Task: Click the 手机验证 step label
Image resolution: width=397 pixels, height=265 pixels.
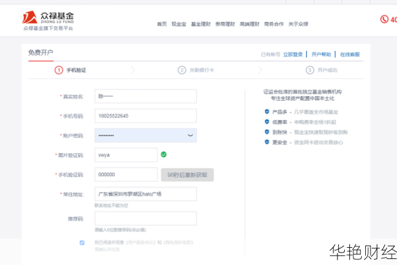Action: tap(76, 70)
